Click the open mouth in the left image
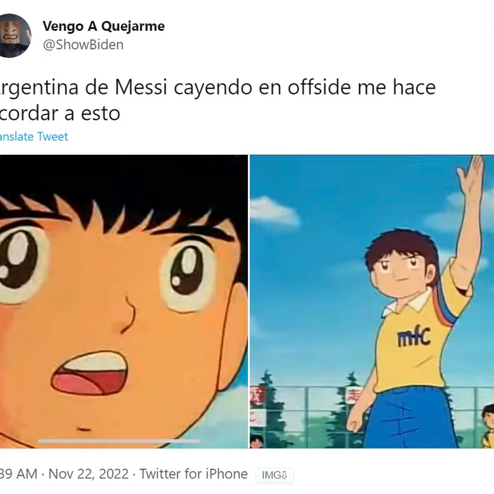Viewport: 494px width, 494px height. click(x=90, y=373)
